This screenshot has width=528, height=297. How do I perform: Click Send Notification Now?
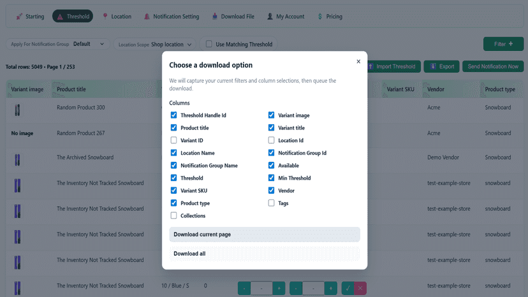[x=493, y=66]
